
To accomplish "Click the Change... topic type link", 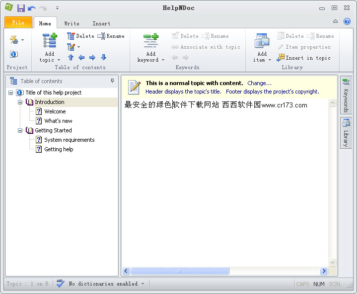I will coord(259,83).
